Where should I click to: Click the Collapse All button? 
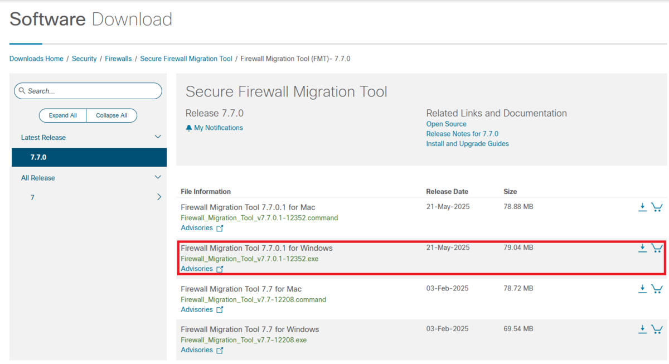[x=111, y=115]
